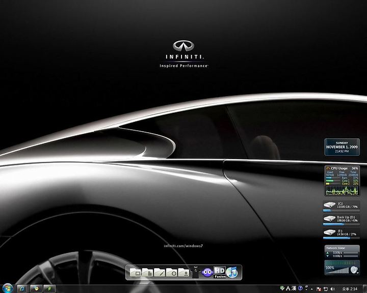Open the documents folder in the dock
The image size is (367, 293).
click(148, 273)
